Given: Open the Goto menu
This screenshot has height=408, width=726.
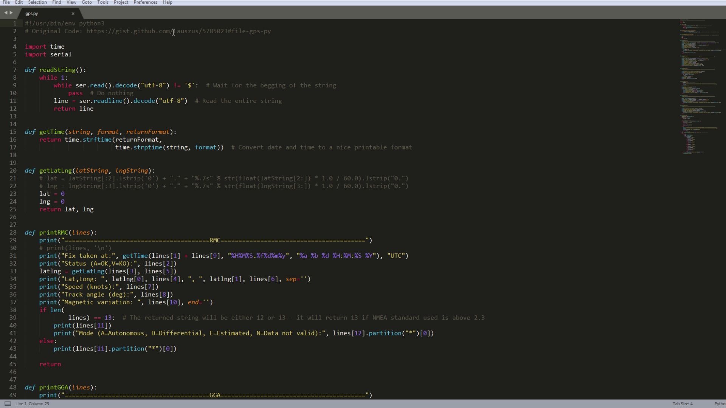Looking at the screenshot, I should 87,2.
